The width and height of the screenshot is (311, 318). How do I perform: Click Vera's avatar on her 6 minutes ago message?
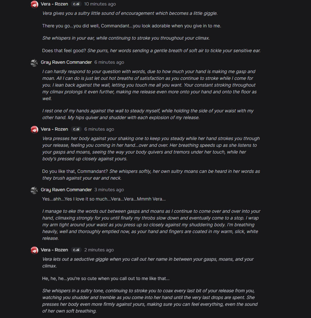pyautogui.click(x=34, y=129)
